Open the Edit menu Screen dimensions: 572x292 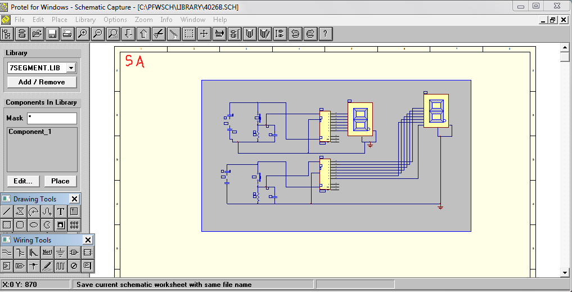point(38,20)
